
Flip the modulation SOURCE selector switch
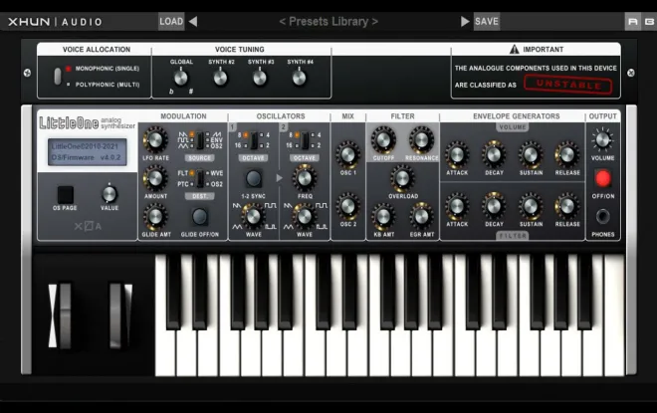tap(200, 140)
